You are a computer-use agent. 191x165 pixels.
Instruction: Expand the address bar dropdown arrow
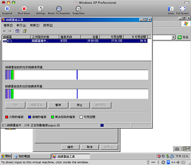tap(173, 37)
